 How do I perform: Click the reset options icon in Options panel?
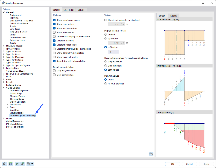pos(151,154)
